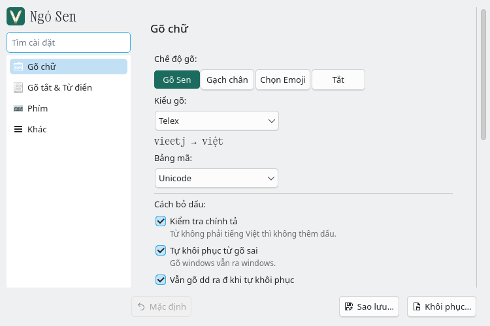Click the vertical scrollbar thumb on the right
The height and width of the screenshot is (326, 490).
tap(483, 74)
